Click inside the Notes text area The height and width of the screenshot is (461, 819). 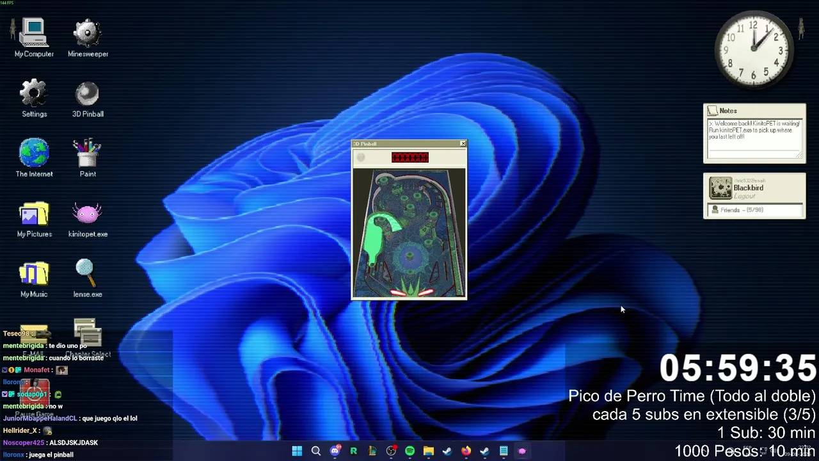click(x=754, y=138)
